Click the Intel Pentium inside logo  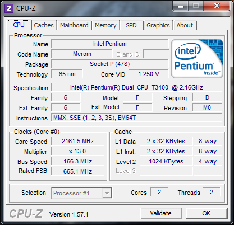[x=197, y=59]
